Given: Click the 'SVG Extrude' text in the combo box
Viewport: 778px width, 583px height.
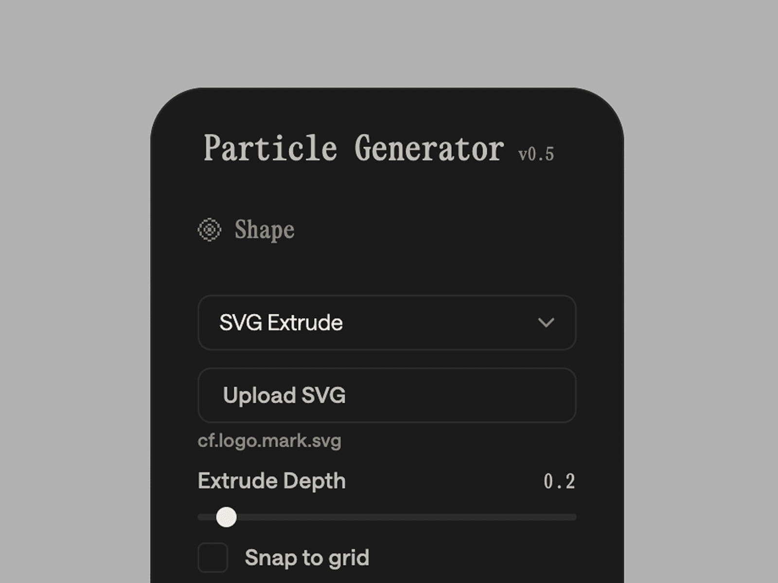Looking at the screenshot, I should coord(281,323).
